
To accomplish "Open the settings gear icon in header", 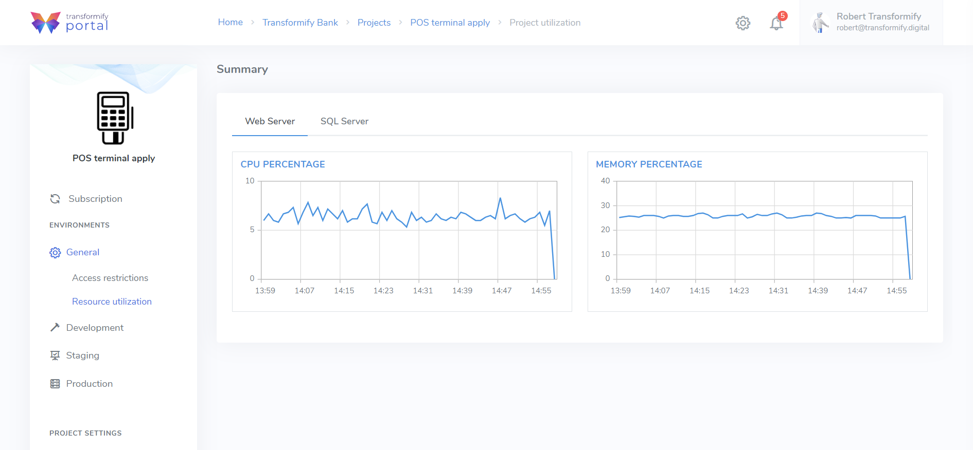I will point(743,23).
